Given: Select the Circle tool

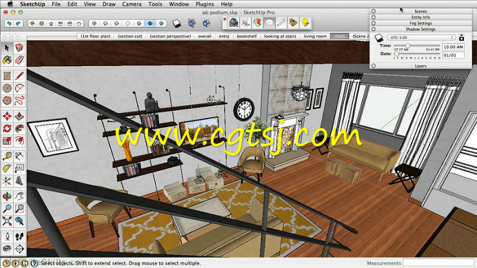Looking at the screenshot, I should pyautogui.click(x=7, y=88).
